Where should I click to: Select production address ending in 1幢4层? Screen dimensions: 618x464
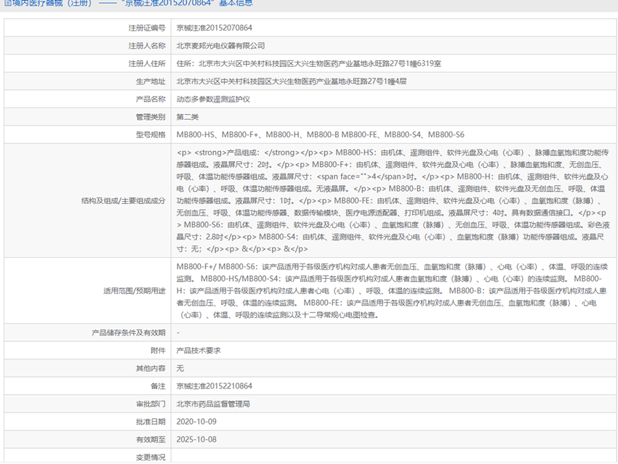click(x=292, y=81)
